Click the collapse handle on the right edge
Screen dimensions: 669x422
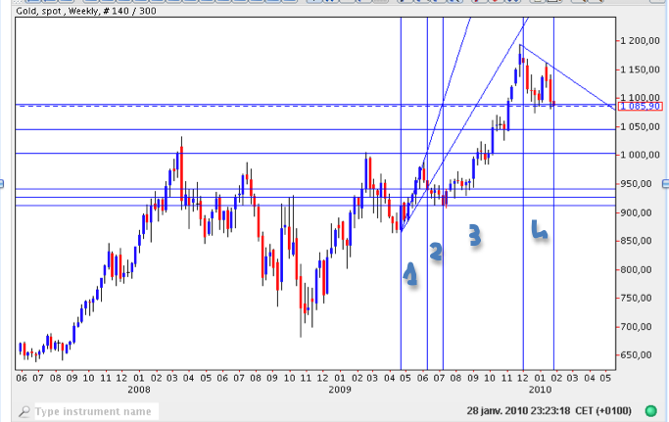coord(665,183)
